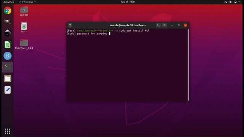Click the terminal search icon
Viewport: 244px width, 137px height.
click(158, 25)
